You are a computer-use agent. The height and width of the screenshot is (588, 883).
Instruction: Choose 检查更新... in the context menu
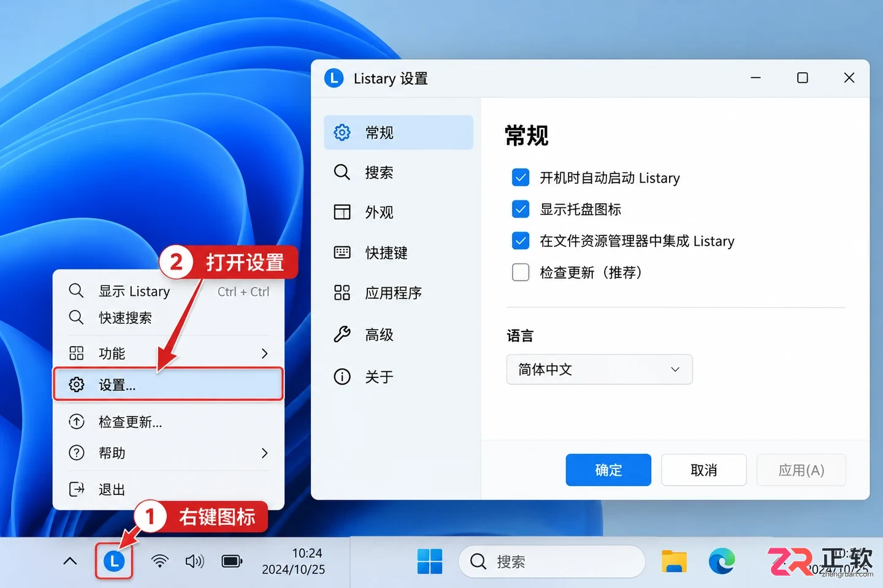tap(169, 421)
